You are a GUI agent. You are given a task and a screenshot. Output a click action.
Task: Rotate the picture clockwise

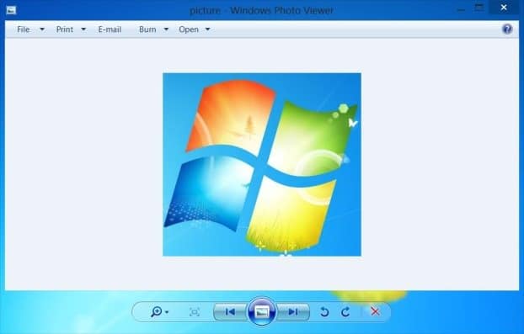(346, 312)
